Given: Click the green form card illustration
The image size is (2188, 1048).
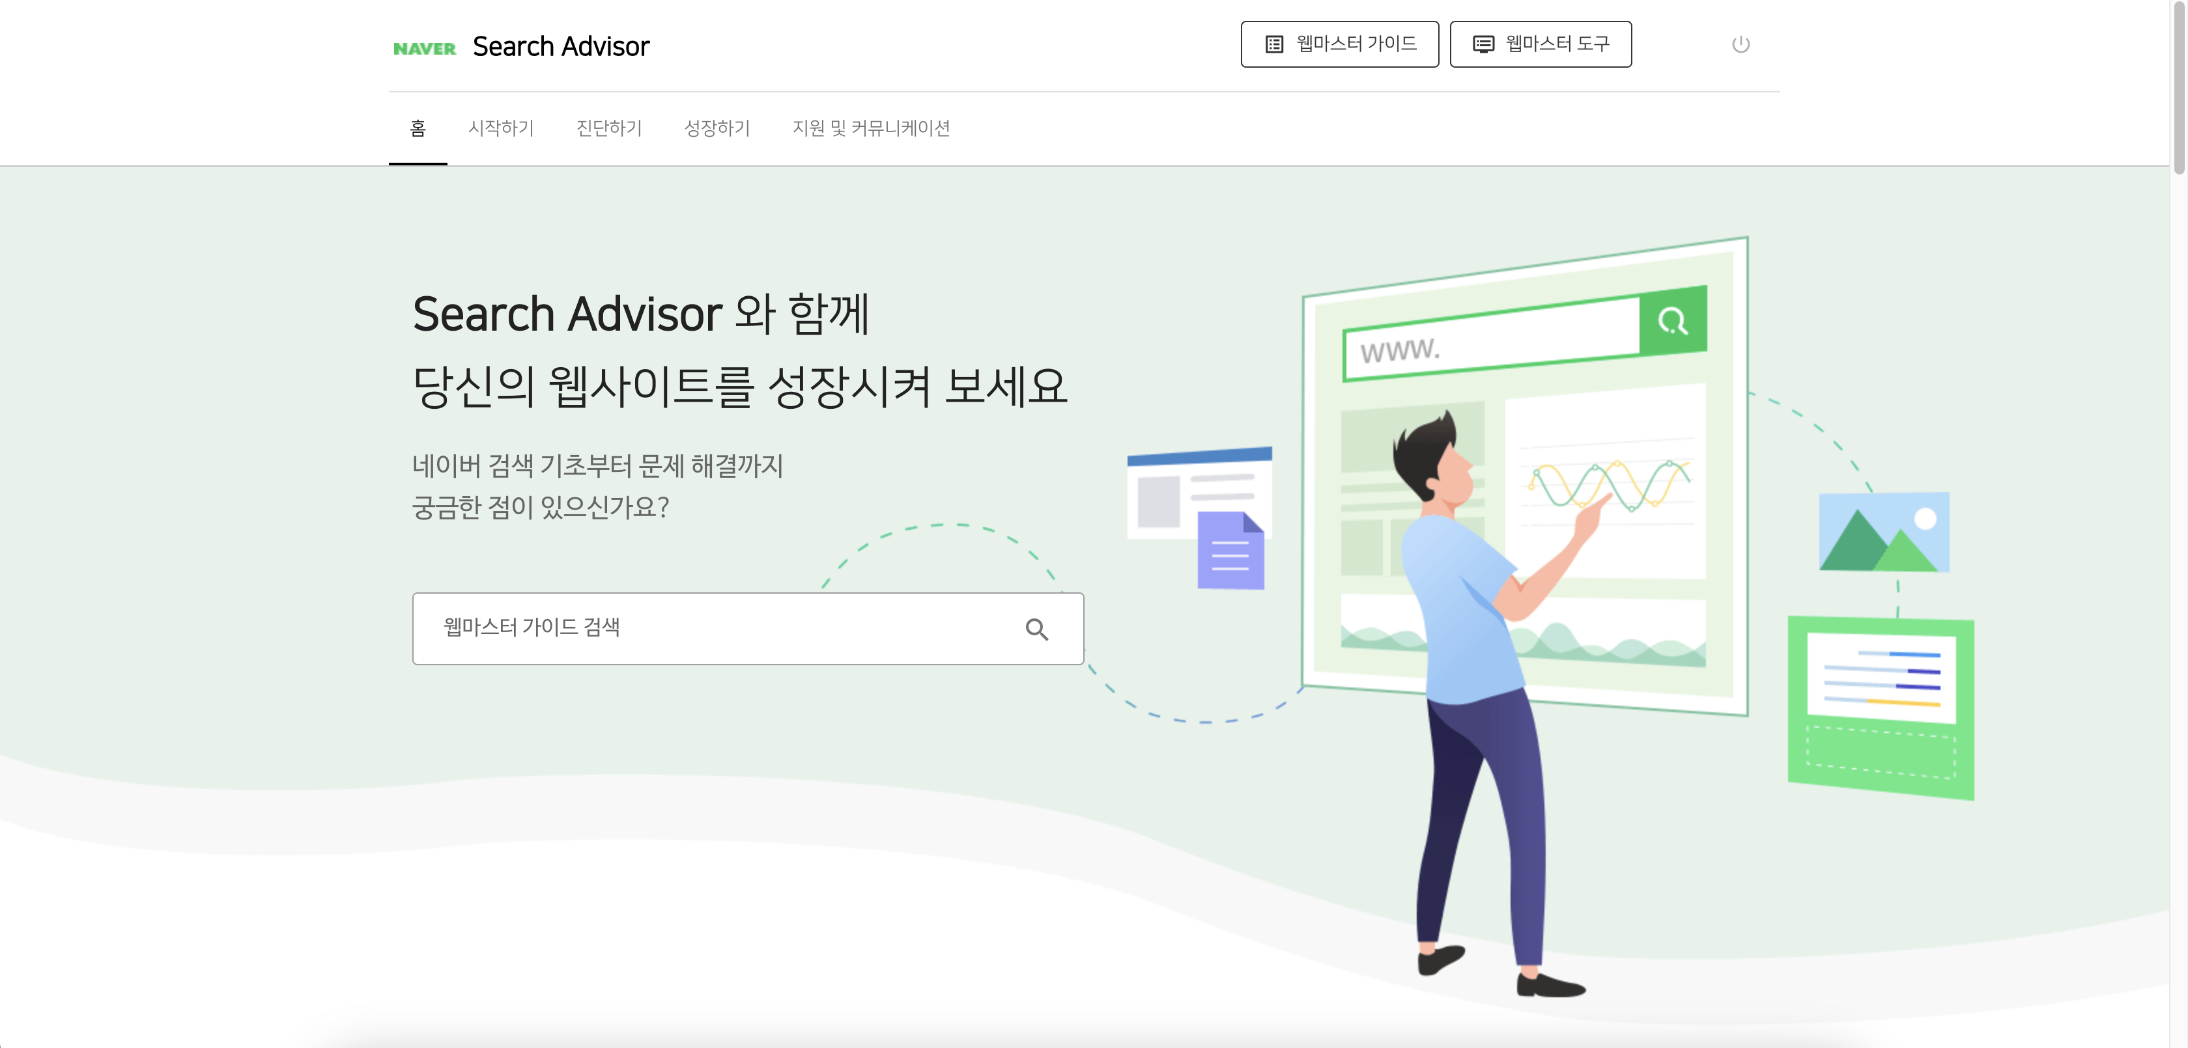Looking at the screenshot, I should click(1881, 708).
